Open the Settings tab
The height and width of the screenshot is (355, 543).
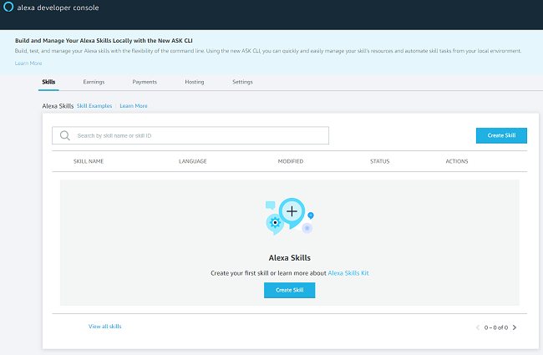242,82
